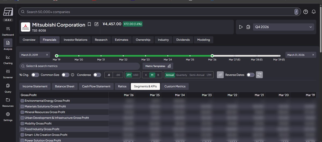Viewport: 322px width, 142px height.
Task: Switch to the Ownership tab
Action: click(x=143, y=40)
